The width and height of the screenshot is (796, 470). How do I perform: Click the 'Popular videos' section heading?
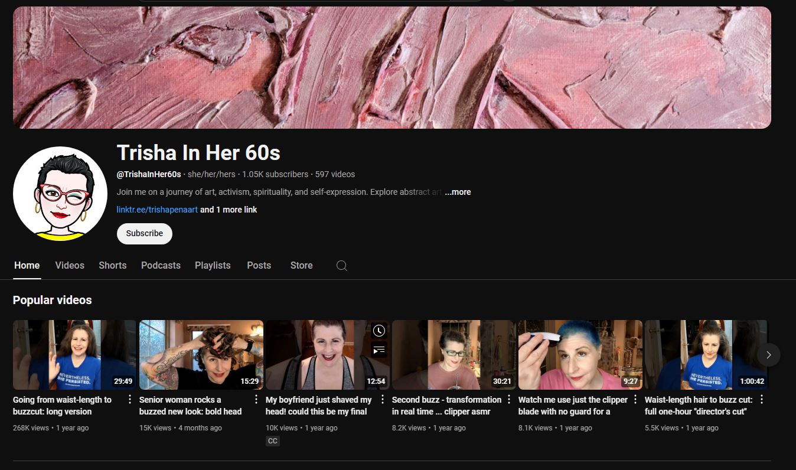(x=53, y=300)
